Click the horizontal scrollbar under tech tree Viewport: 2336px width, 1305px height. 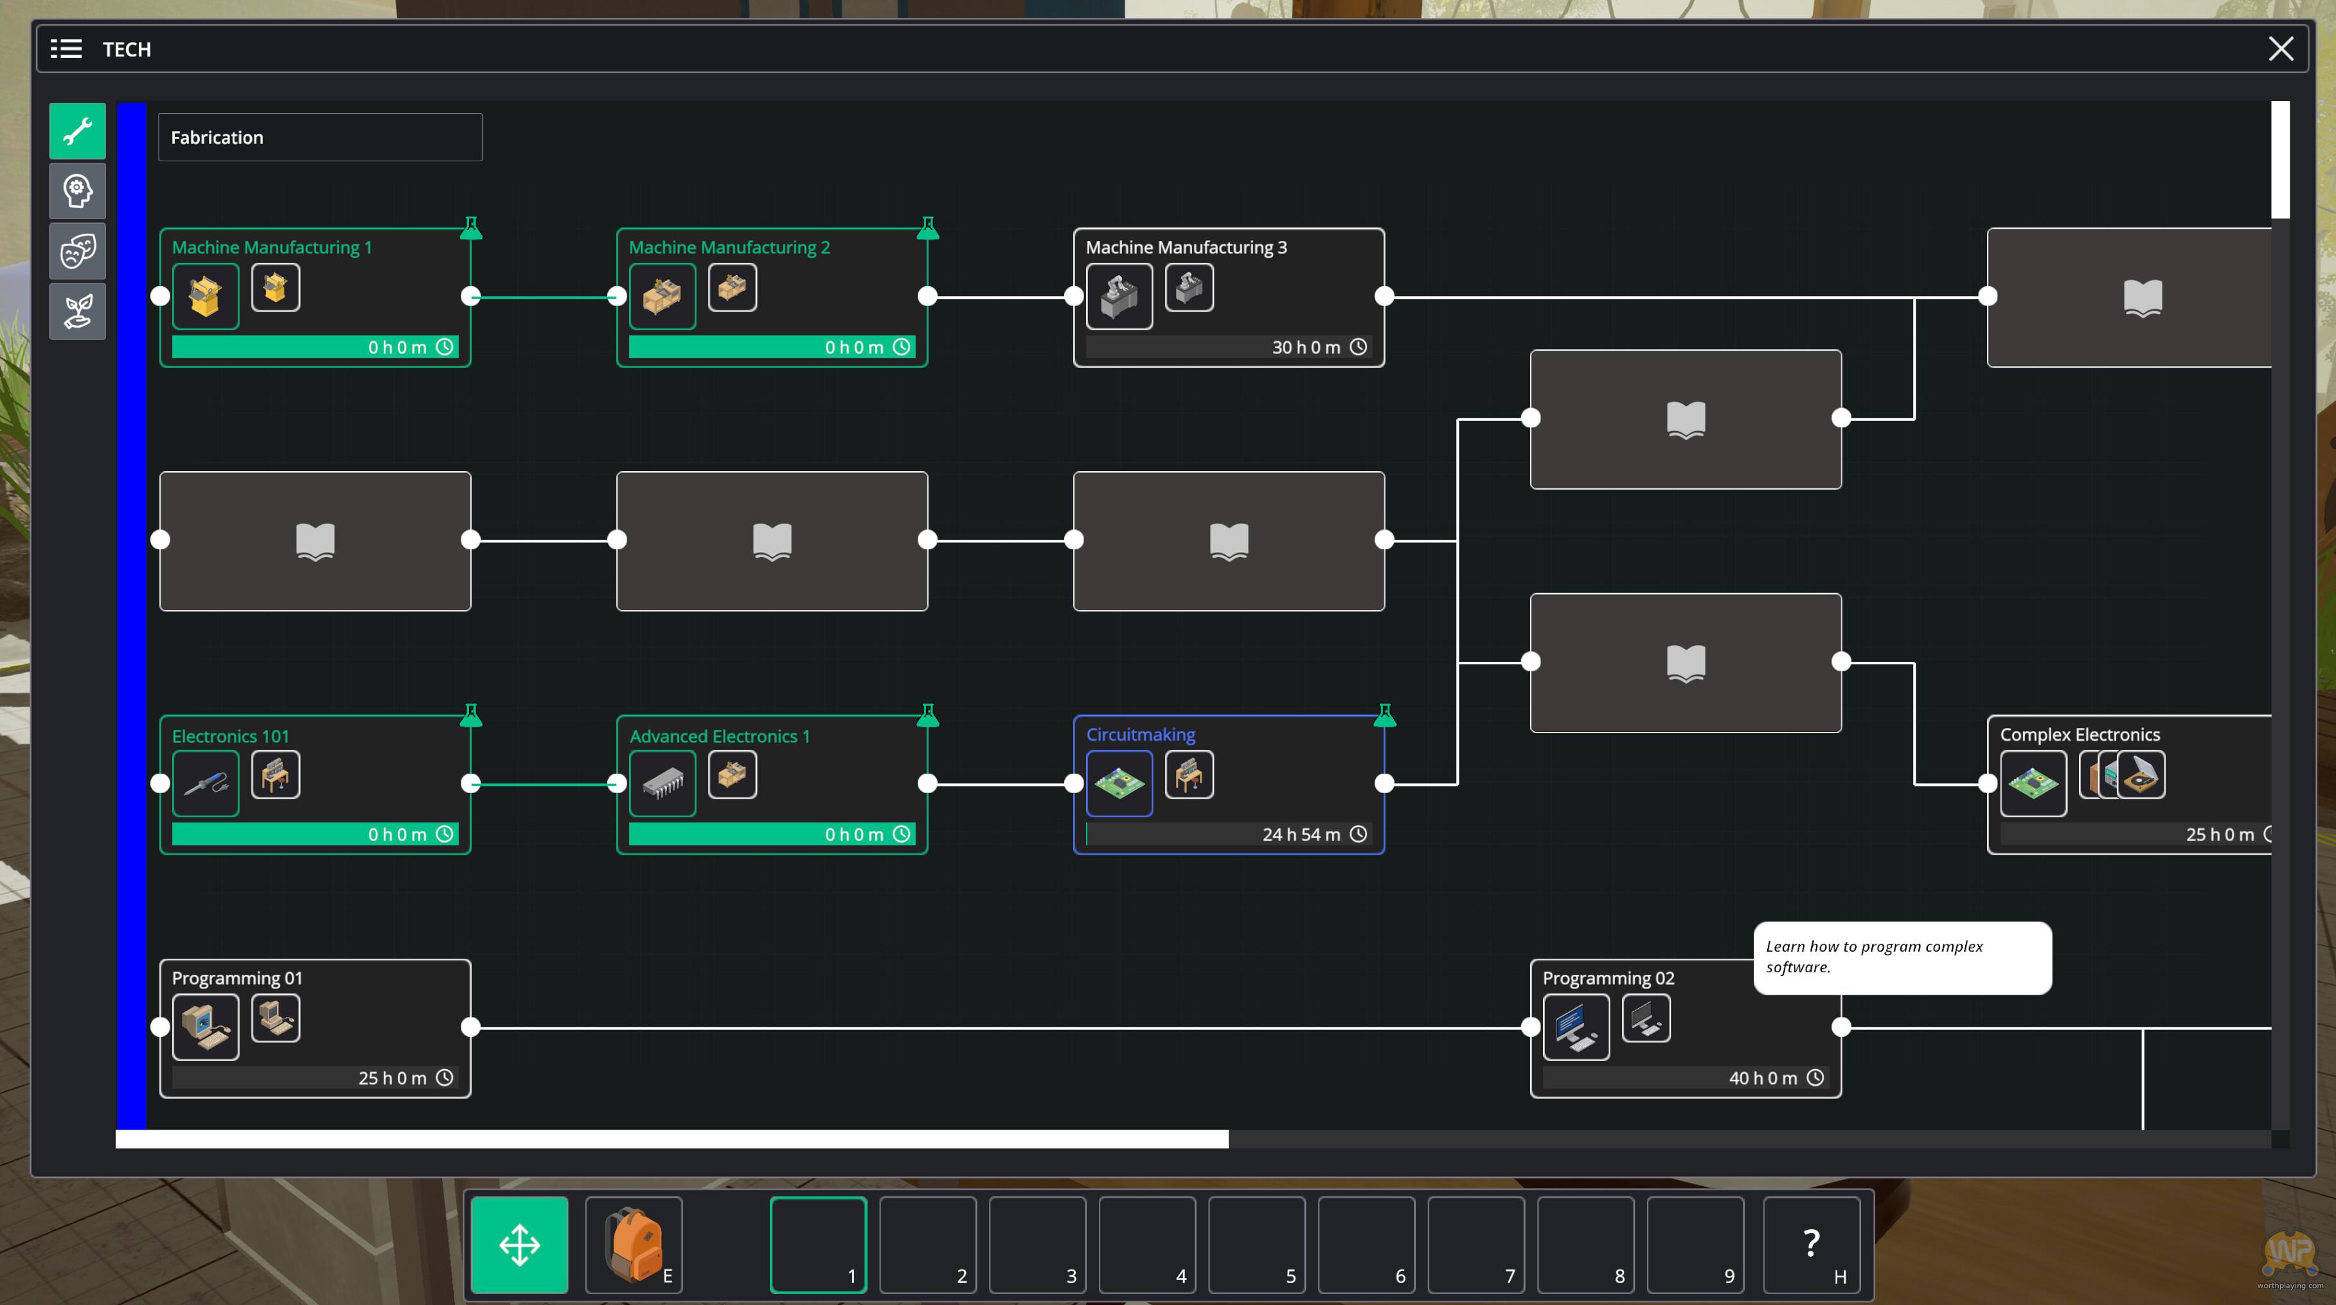coord(671,1139)
